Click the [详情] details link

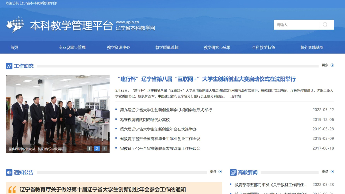tap(235, 96)
